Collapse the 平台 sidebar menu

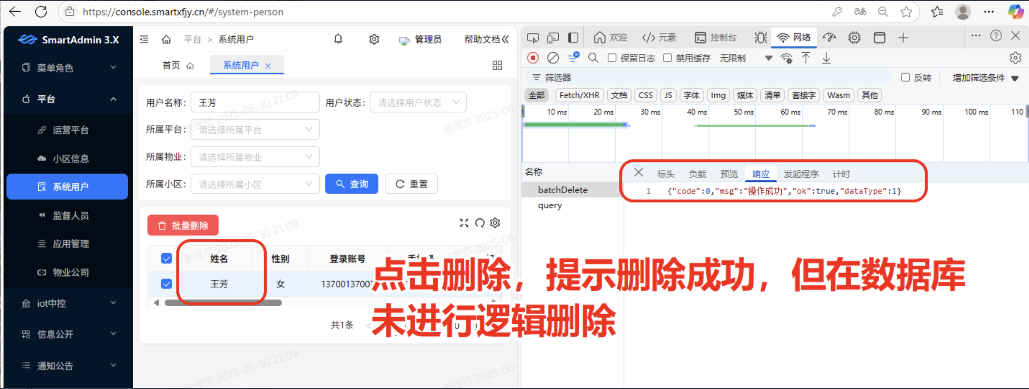(68, 99)
